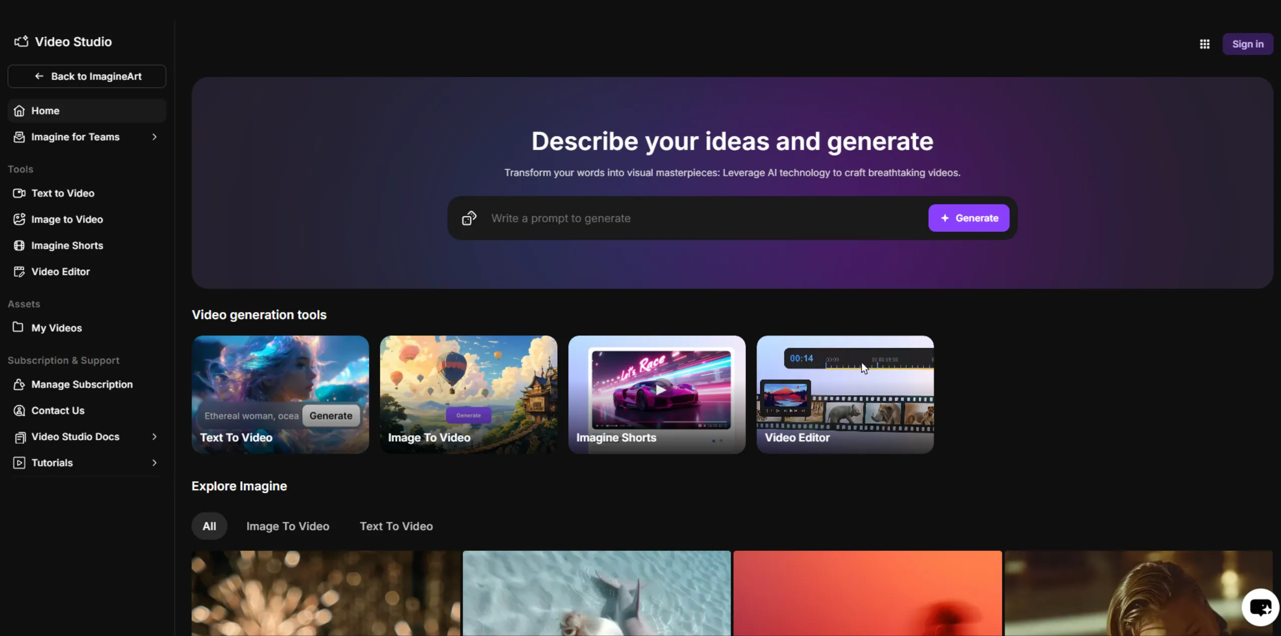Switch to Image To Video filter tab
Image resolution: width=1281 pixels, height=636 pixels.
(288, 526)
